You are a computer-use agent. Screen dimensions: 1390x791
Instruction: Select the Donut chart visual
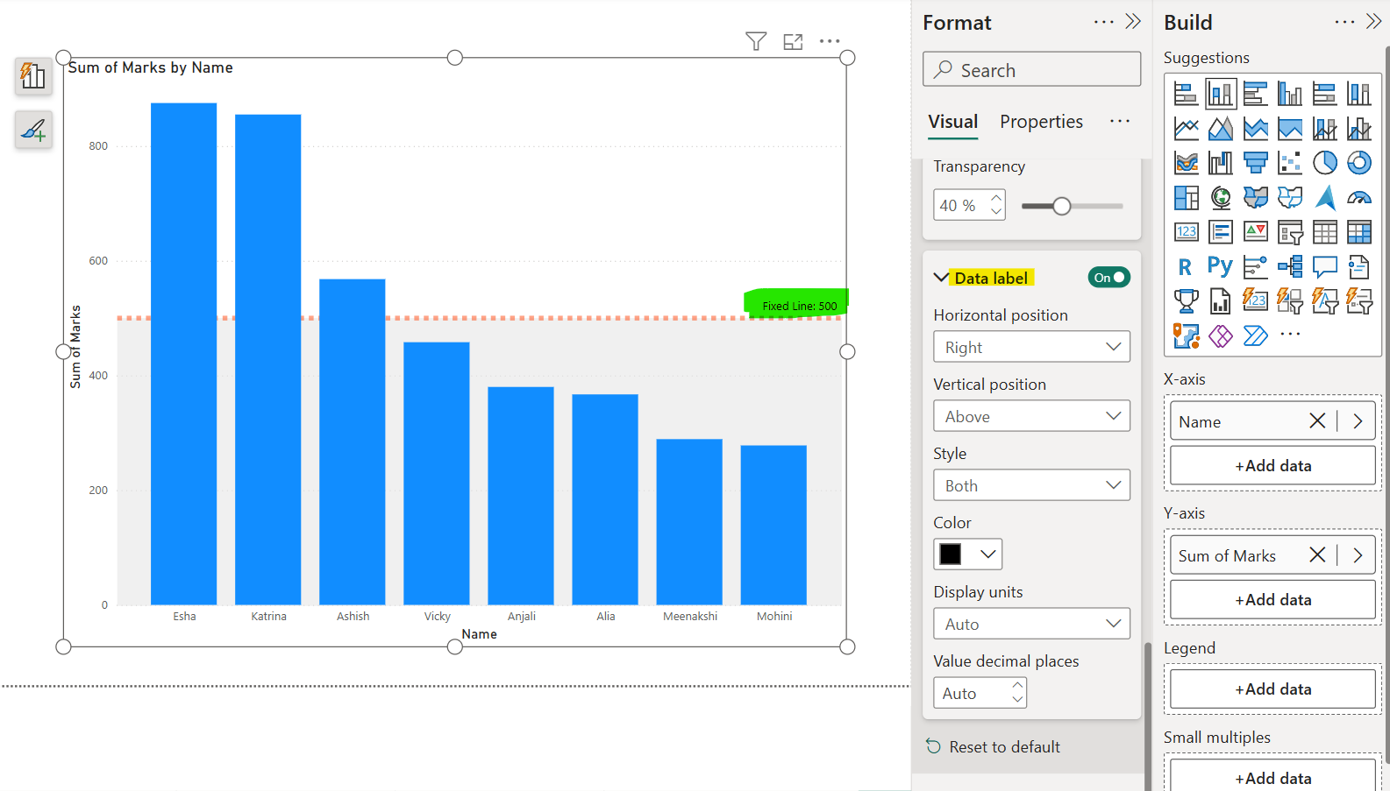click(x=1358, y=163)
